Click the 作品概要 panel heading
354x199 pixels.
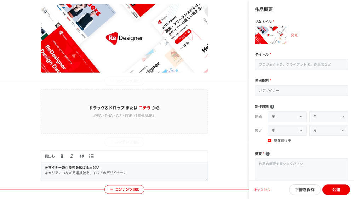tap(264, 10)
